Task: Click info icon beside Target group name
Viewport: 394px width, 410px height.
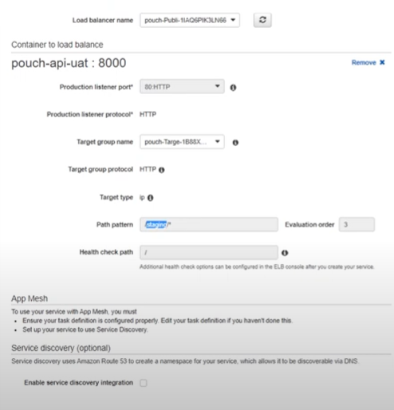Action: 235,143
